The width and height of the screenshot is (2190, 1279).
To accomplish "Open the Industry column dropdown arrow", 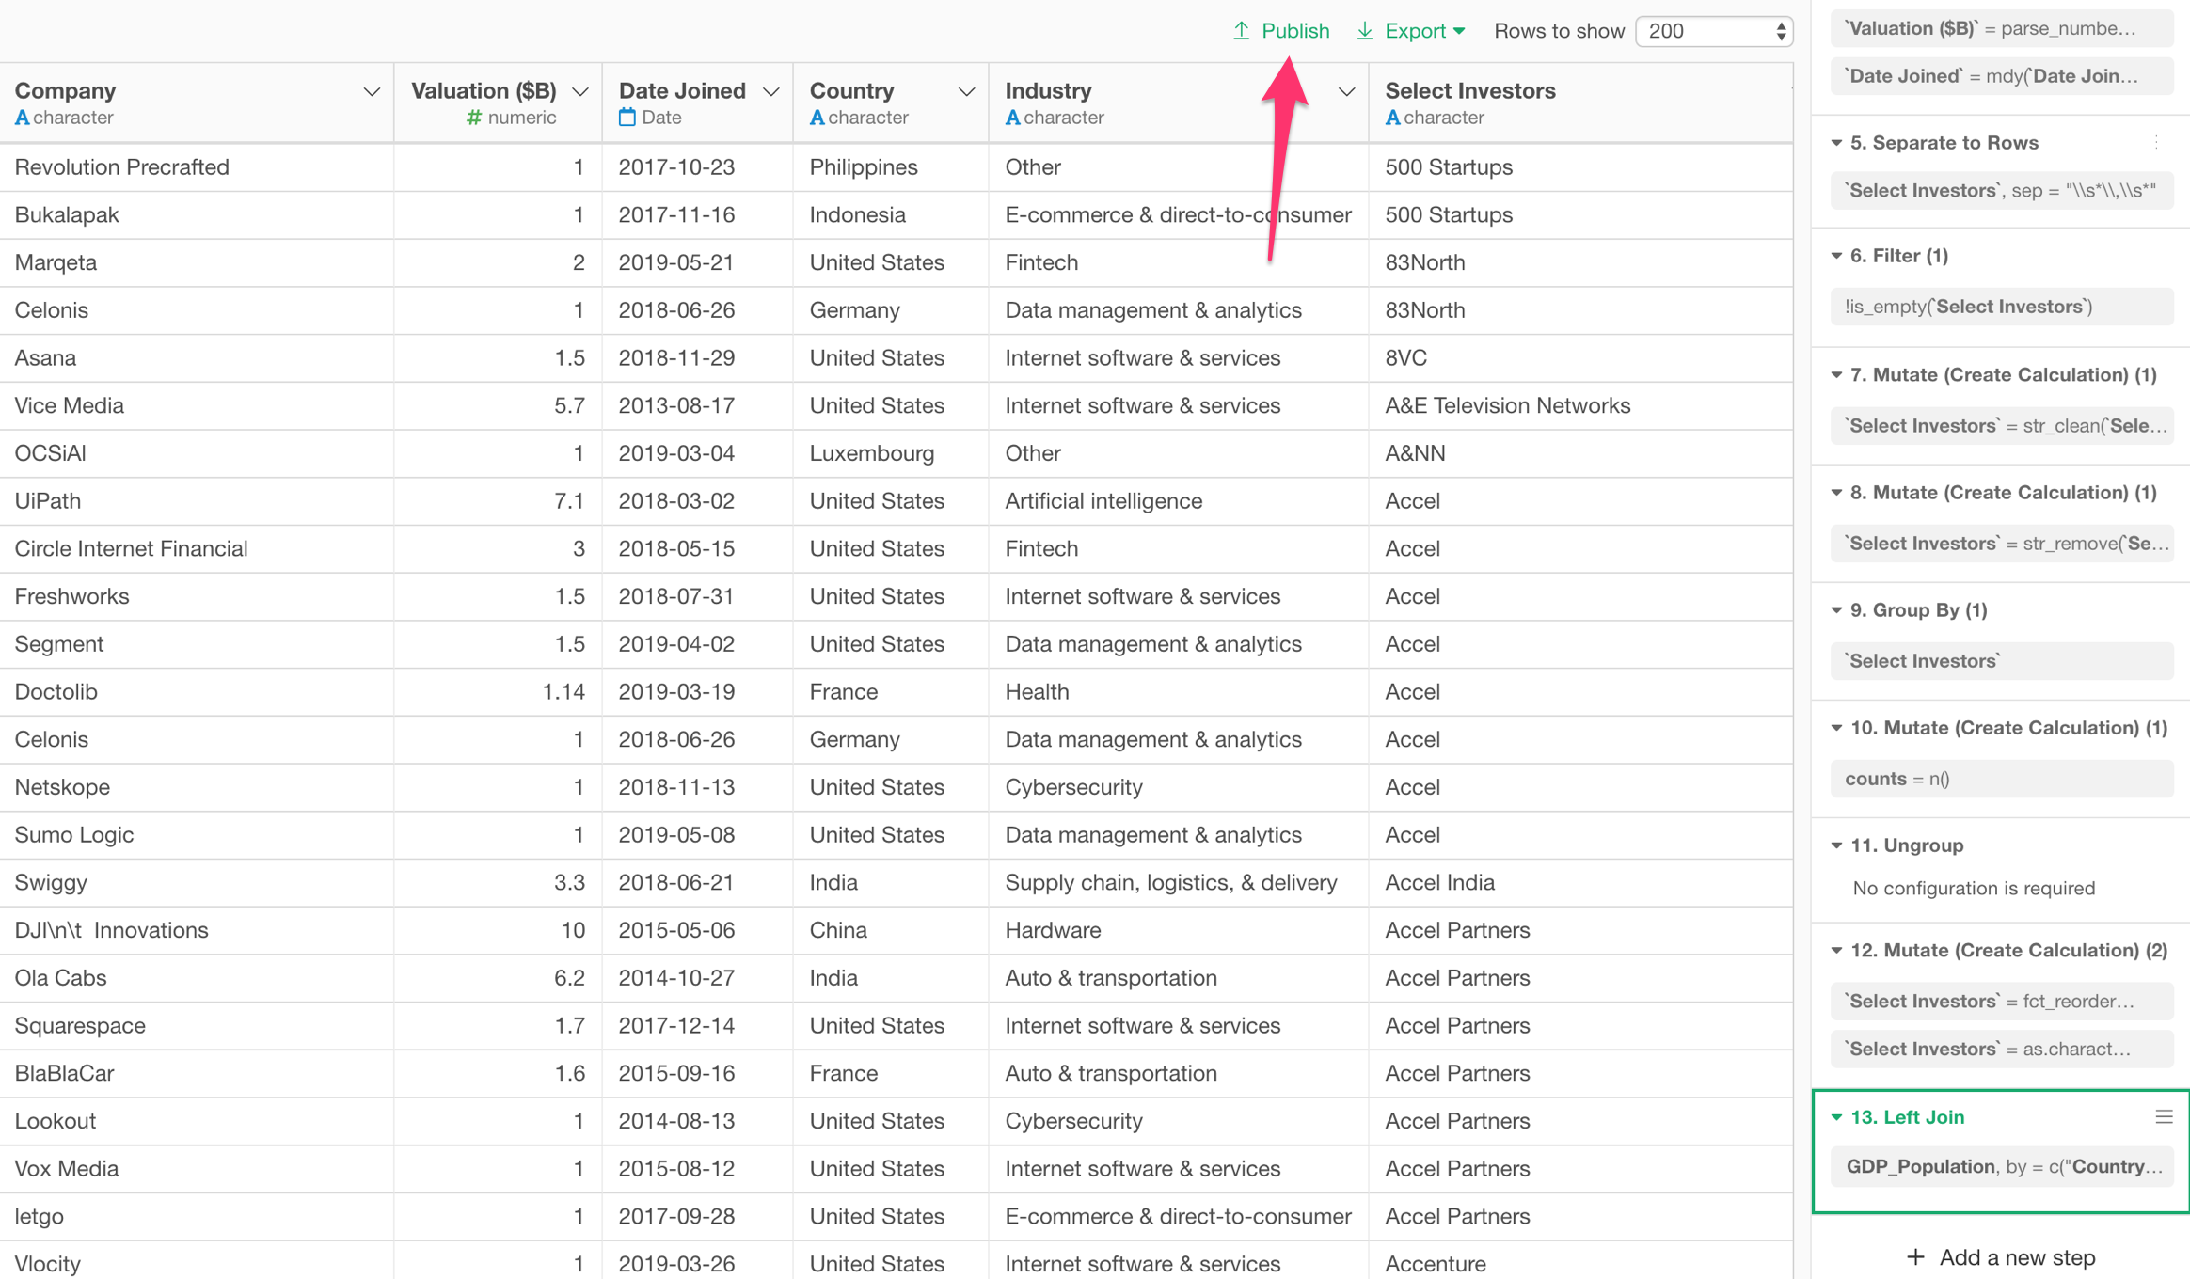I will (1346, 91).
